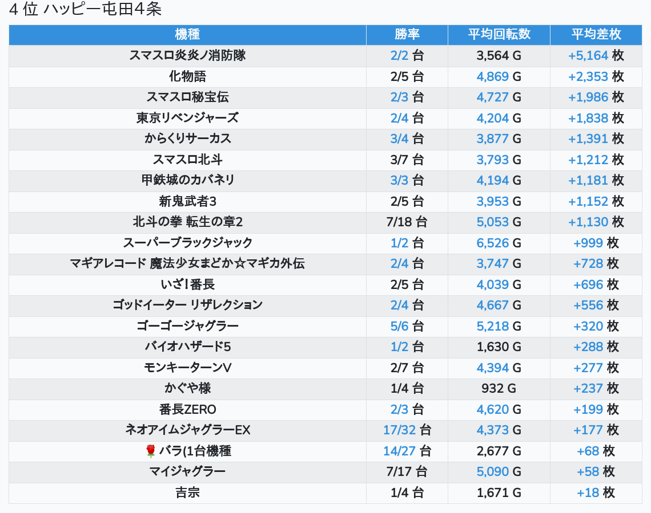Click the スマスロ秘宝伝 machine name
Screen dimensions: 651x513
pyautogui.click(x=187, y=97)
